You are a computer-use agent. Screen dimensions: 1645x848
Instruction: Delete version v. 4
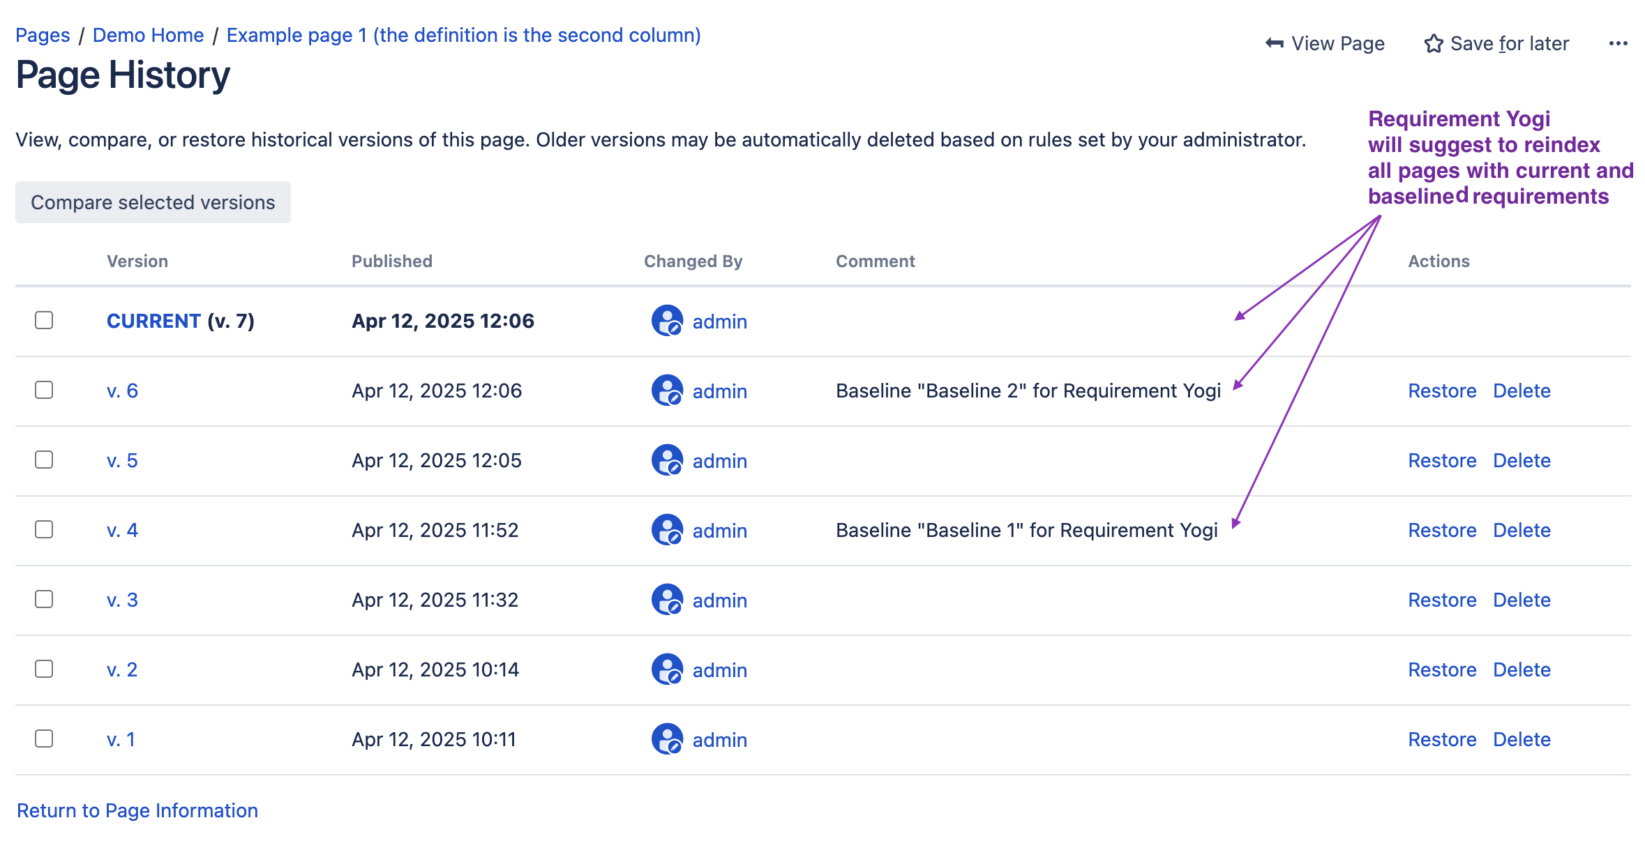pyautogui.click(x=1522, y=530)
